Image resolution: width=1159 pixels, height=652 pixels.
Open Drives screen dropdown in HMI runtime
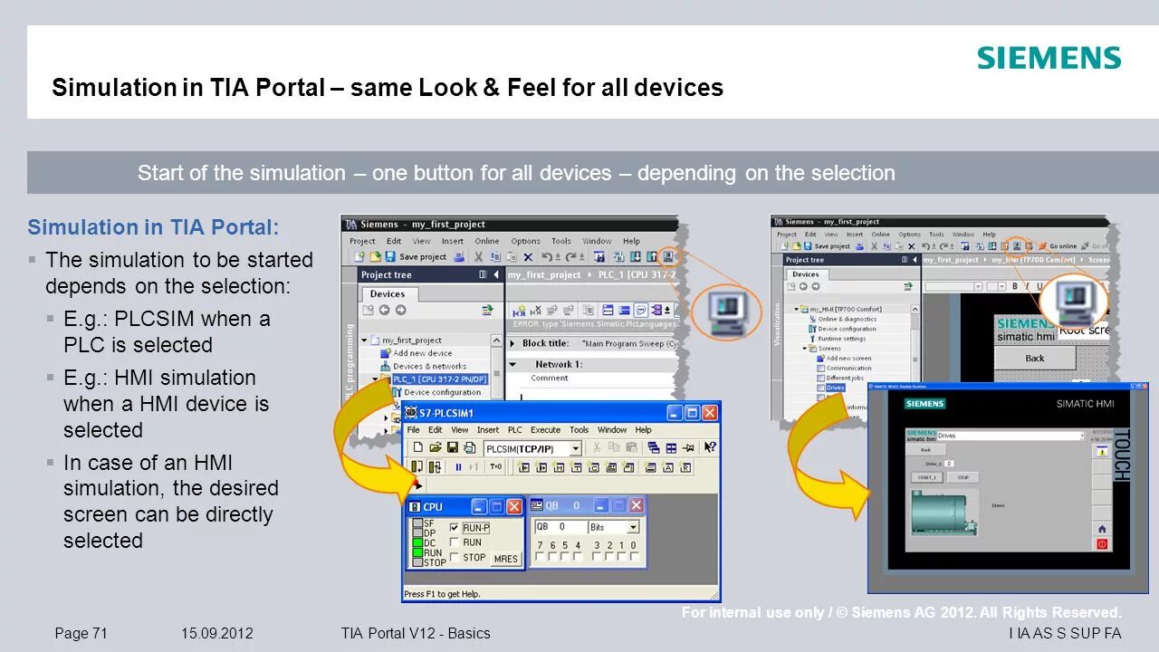(1082, 436)
